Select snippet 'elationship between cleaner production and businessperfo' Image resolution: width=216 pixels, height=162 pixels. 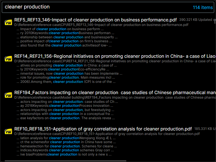67,37
